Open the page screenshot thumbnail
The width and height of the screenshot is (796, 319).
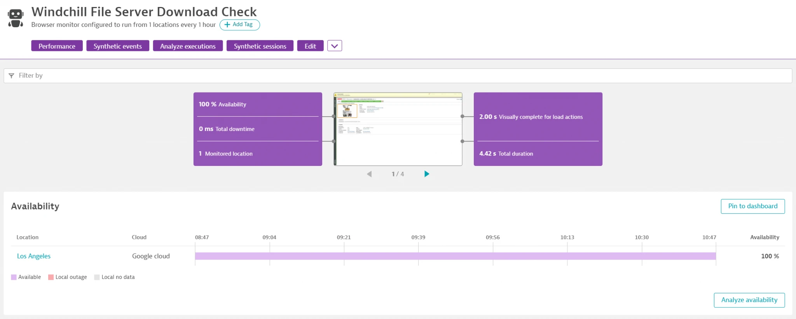tap(398, 129)
